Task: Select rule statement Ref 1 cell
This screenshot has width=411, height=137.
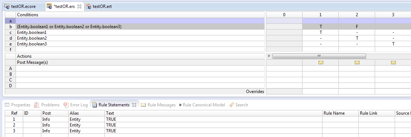Action: (x=14, y=119)
